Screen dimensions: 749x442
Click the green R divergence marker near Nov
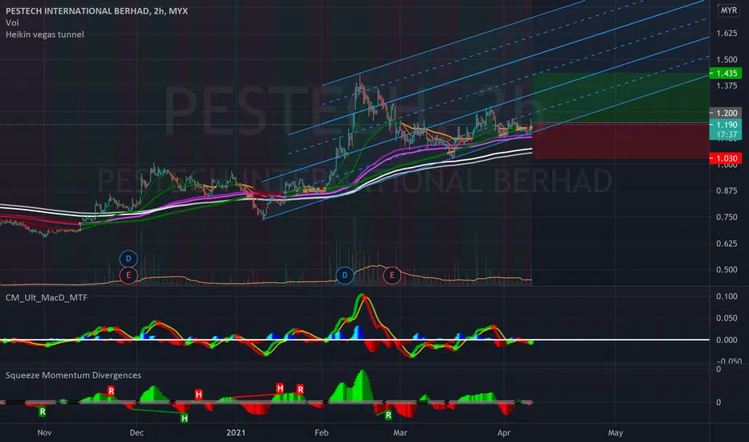point(43,411)
